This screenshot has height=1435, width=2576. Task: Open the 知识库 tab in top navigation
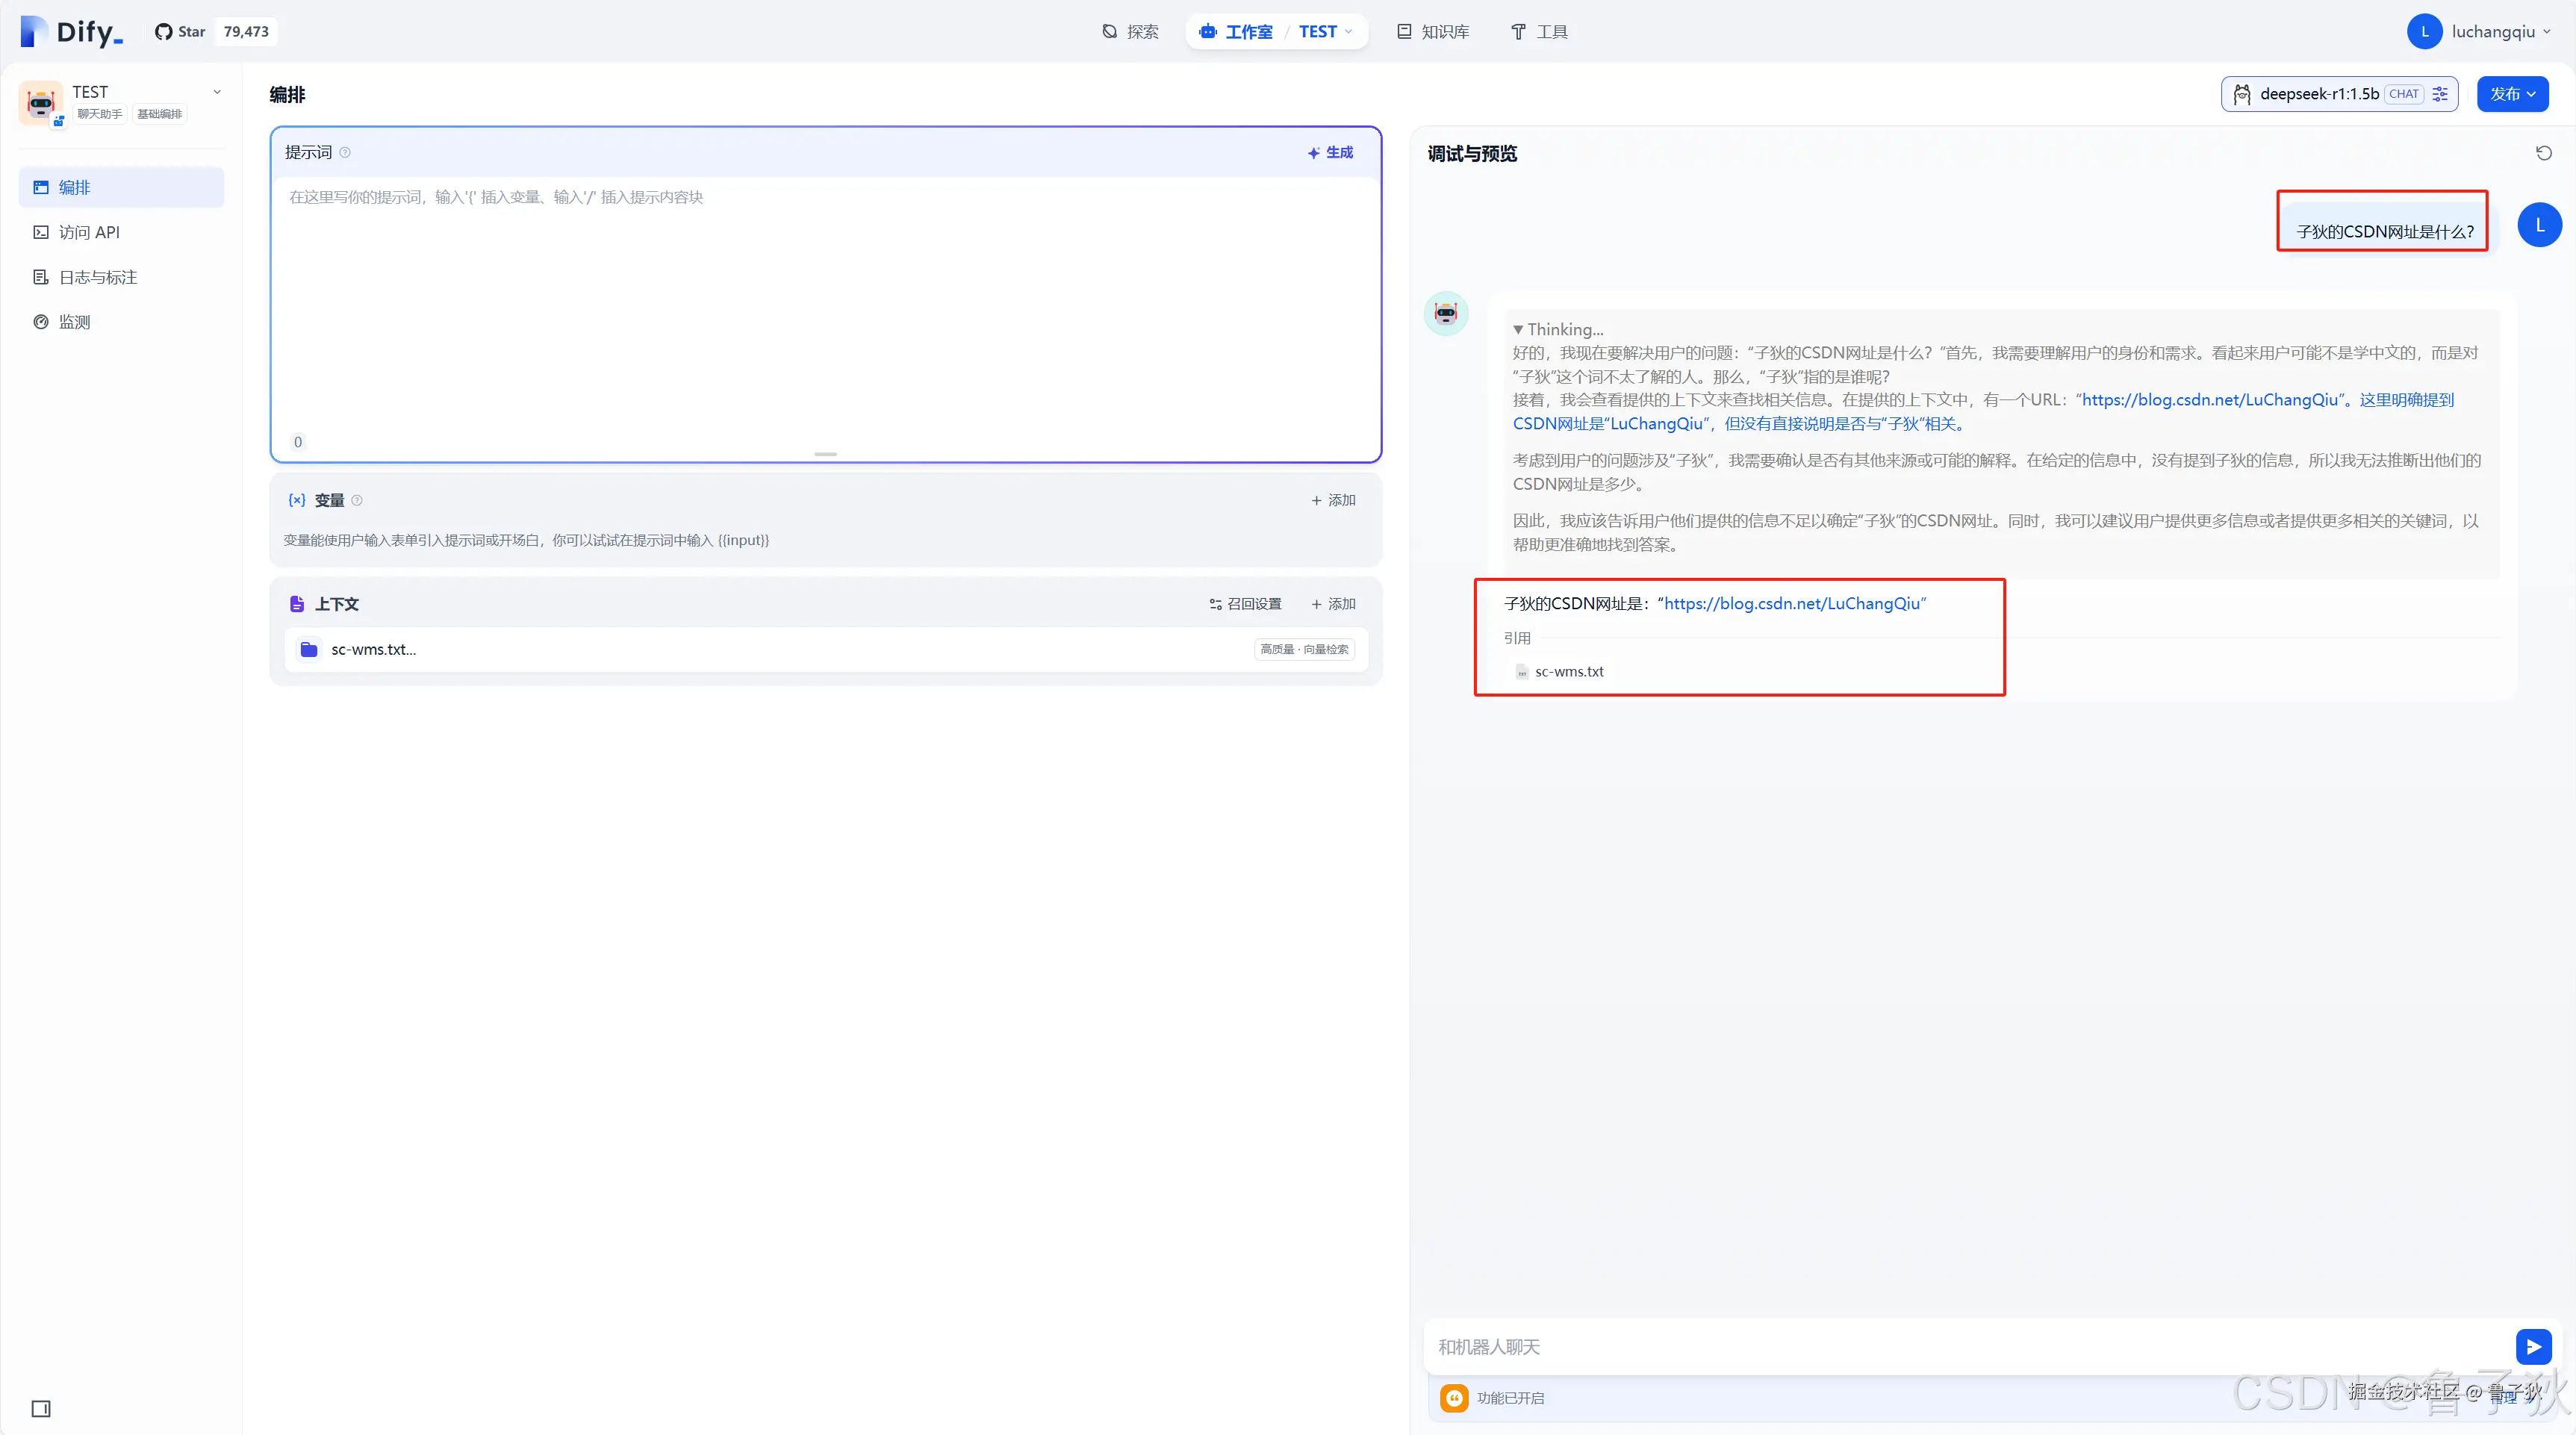coord(1433,32)
